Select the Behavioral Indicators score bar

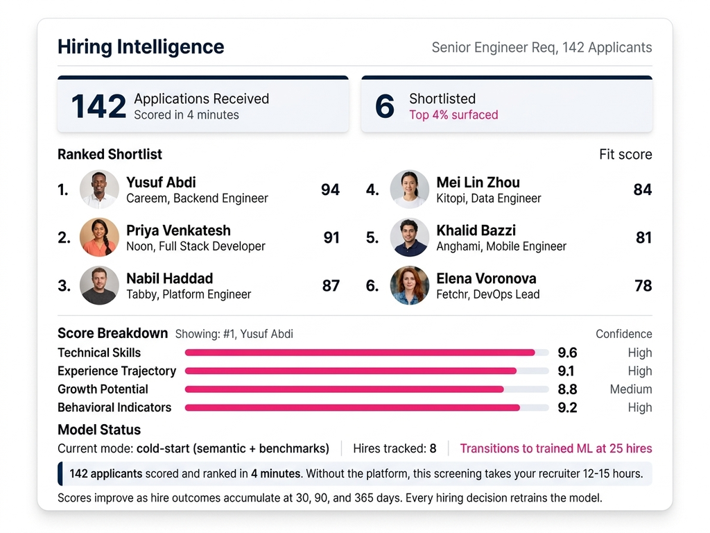(x=367, y=407)
